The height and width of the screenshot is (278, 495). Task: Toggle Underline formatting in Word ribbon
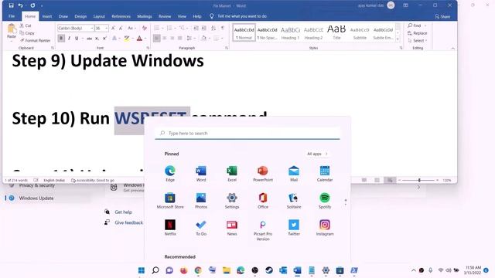click(77, 38)
